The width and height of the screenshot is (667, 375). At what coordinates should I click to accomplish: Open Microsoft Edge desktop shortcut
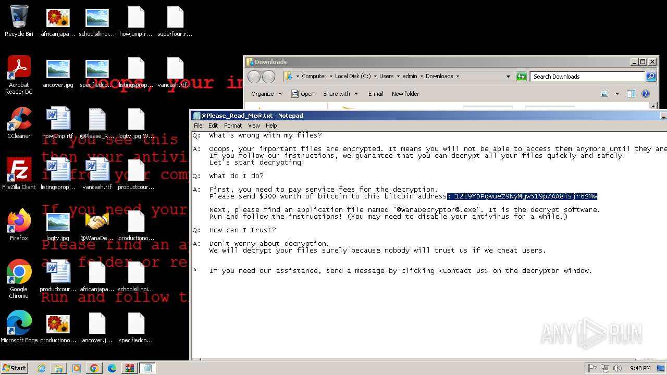point(19,327)
